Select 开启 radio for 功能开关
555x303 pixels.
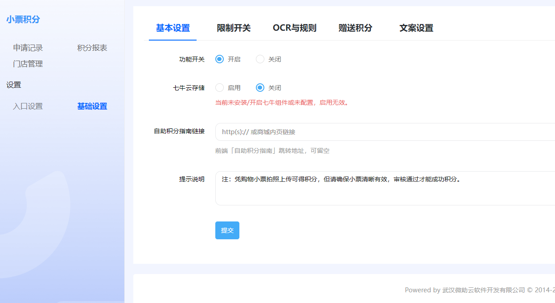point(219,59)
